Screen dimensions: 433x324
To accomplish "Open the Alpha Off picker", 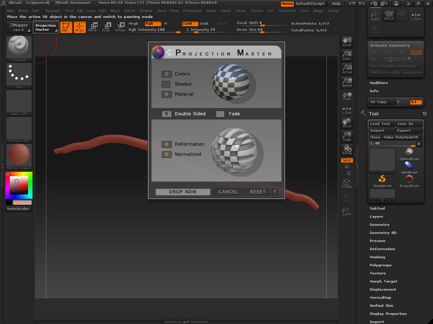I will (x=19, y=103).
